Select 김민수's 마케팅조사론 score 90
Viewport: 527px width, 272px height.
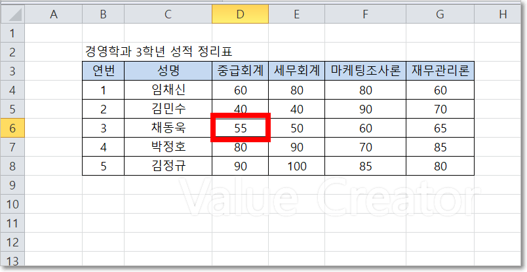[x=365, y=109]
